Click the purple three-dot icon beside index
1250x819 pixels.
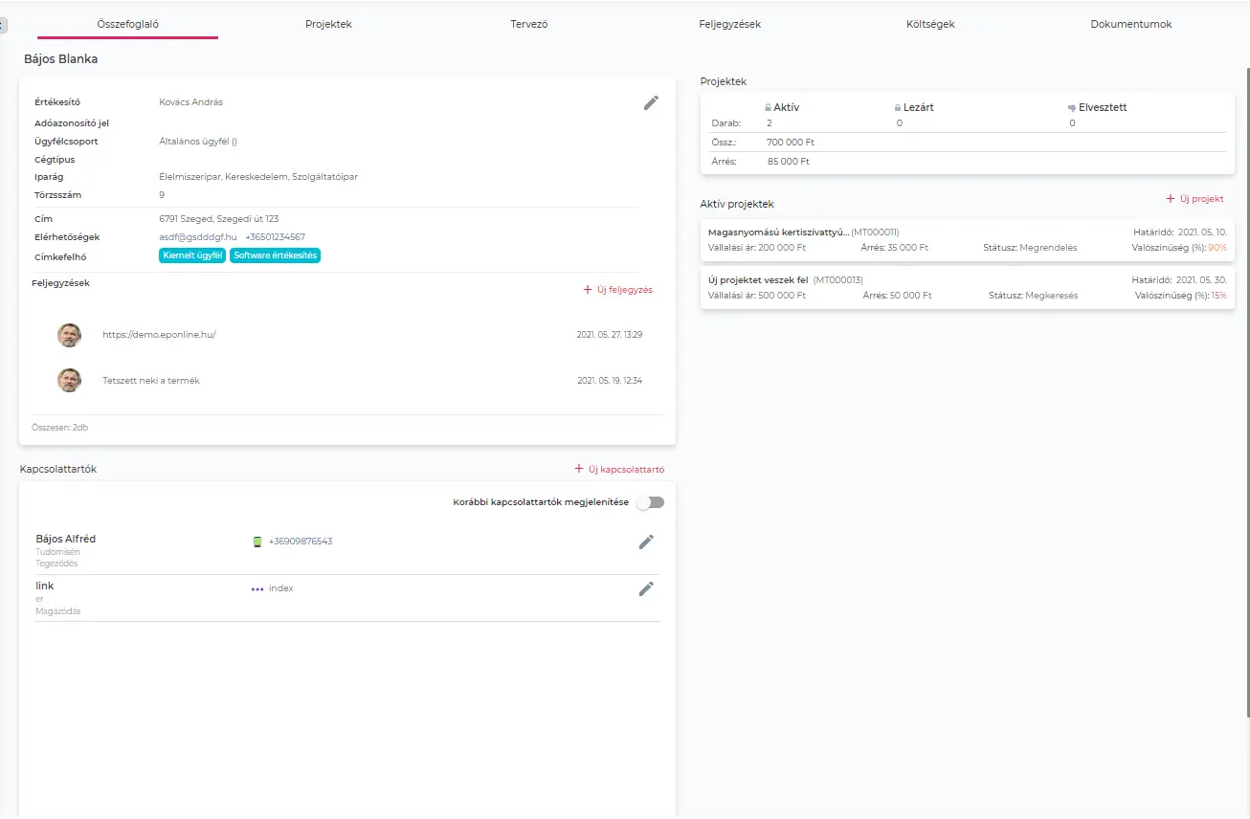(x=257, y=589)
